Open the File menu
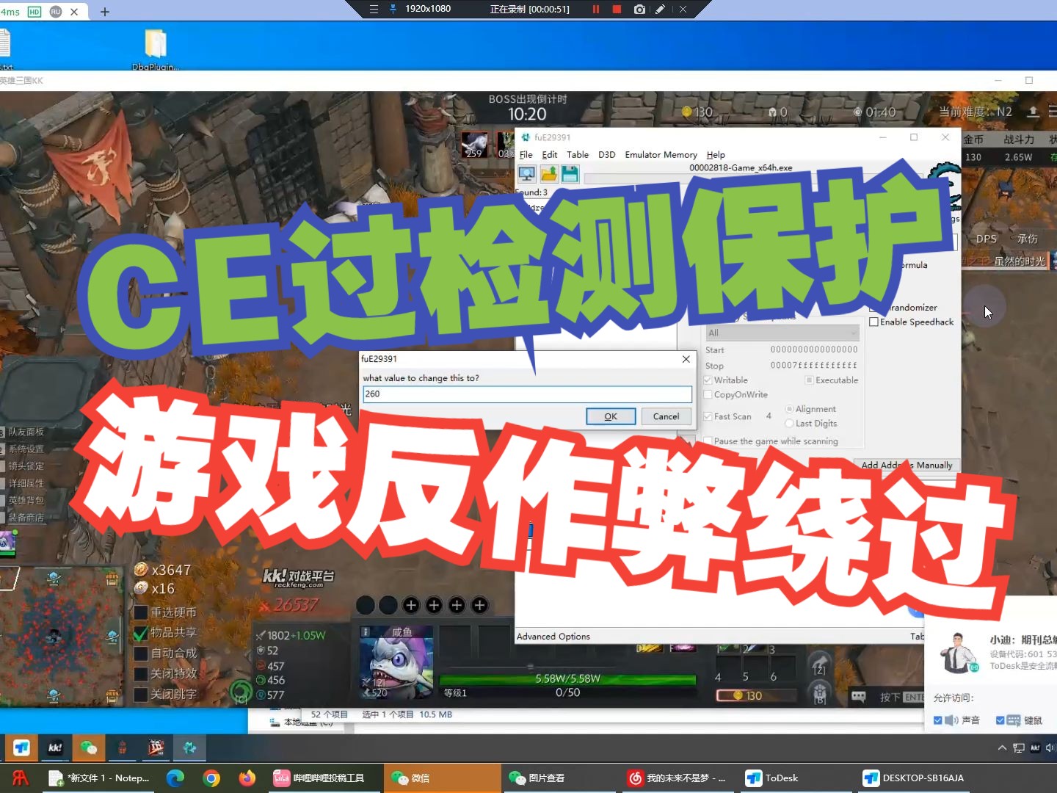 pyautogui.click(x=526, y=155)
